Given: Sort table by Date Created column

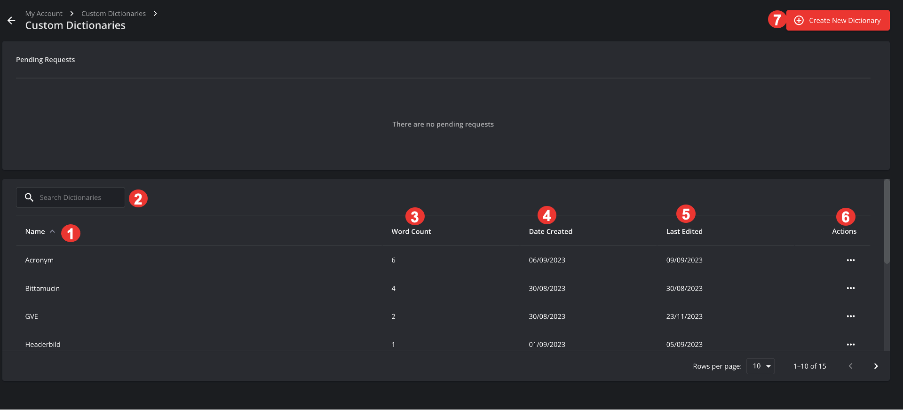Looking at the screenshot, I should (550, 231).
